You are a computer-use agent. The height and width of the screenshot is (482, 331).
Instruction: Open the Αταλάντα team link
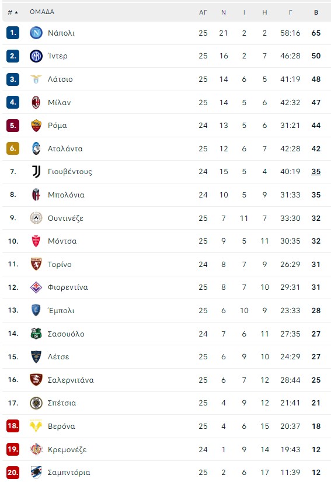click(x=65, y=149)
